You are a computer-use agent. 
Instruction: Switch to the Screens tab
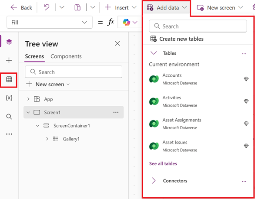point(34,56)
